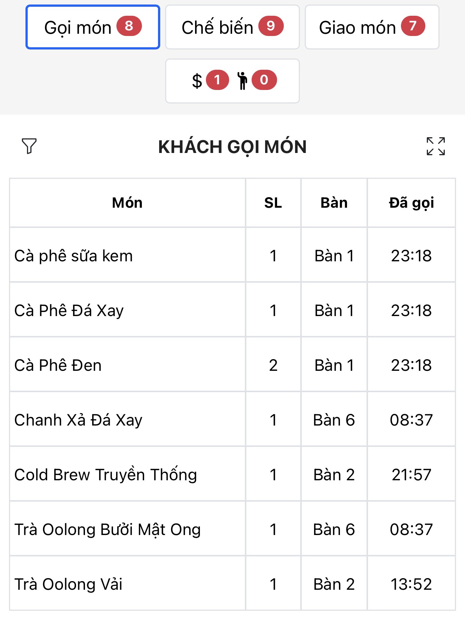Viewport: 465px width, 619px height.
Task: Click the waving person call-staff icon
Action: click(x=242, y=81)
